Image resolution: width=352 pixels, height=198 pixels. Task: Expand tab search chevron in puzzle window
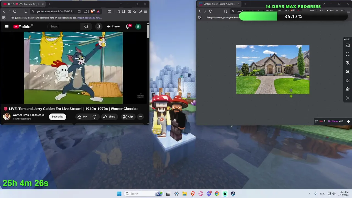(x=323, y=4)
